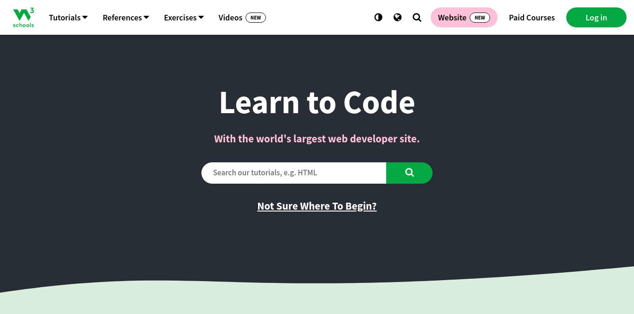Open the Exercises dropdown menu
Screen dimensions: 634x314
[184, 18]
